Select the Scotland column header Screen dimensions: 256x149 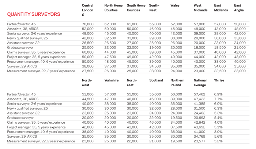156,80
